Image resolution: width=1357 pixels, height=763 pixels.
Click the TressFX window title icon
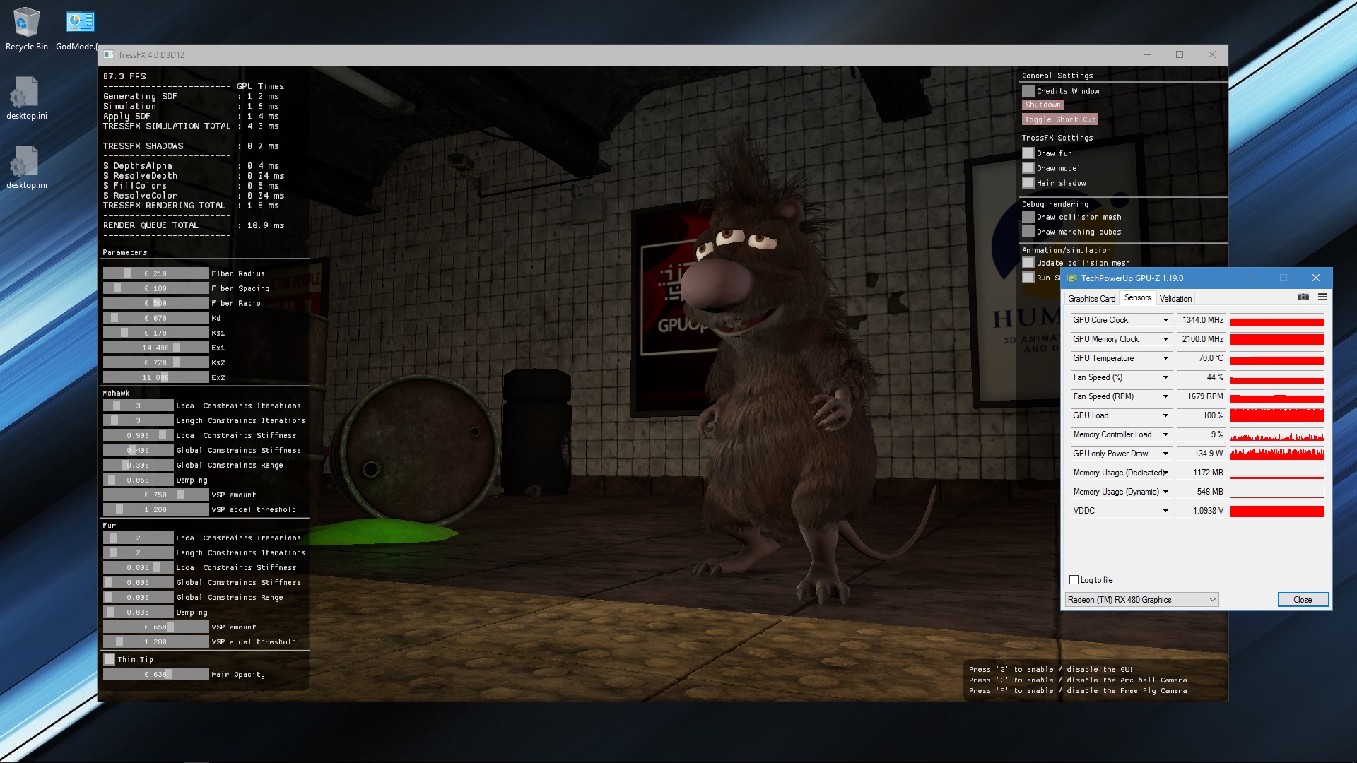[109, 54]
